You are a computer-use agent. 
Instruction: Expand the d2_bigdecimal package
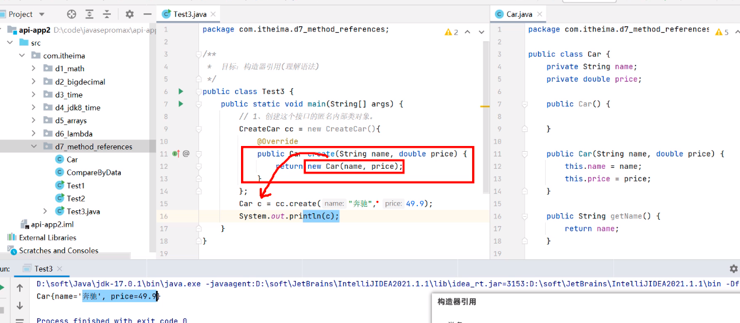coord(34,82)
